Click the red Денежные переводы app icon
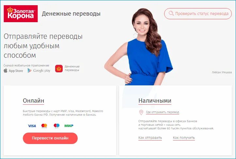The width and height of the screenshot is (236, 159). coord(59,69)
